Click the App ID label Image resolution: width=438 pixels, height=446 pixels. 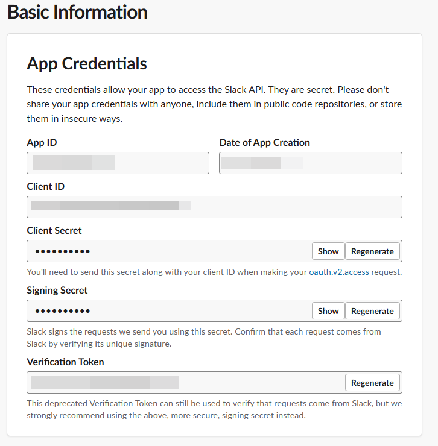42,142
